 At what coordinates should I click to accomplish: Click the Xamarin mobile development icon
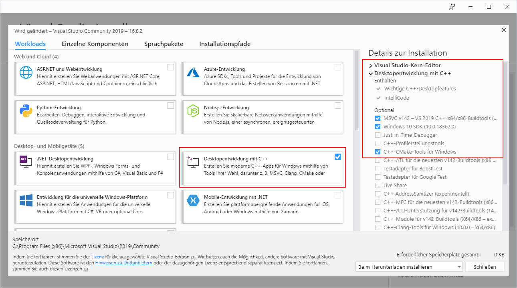[x=193, y=200]
